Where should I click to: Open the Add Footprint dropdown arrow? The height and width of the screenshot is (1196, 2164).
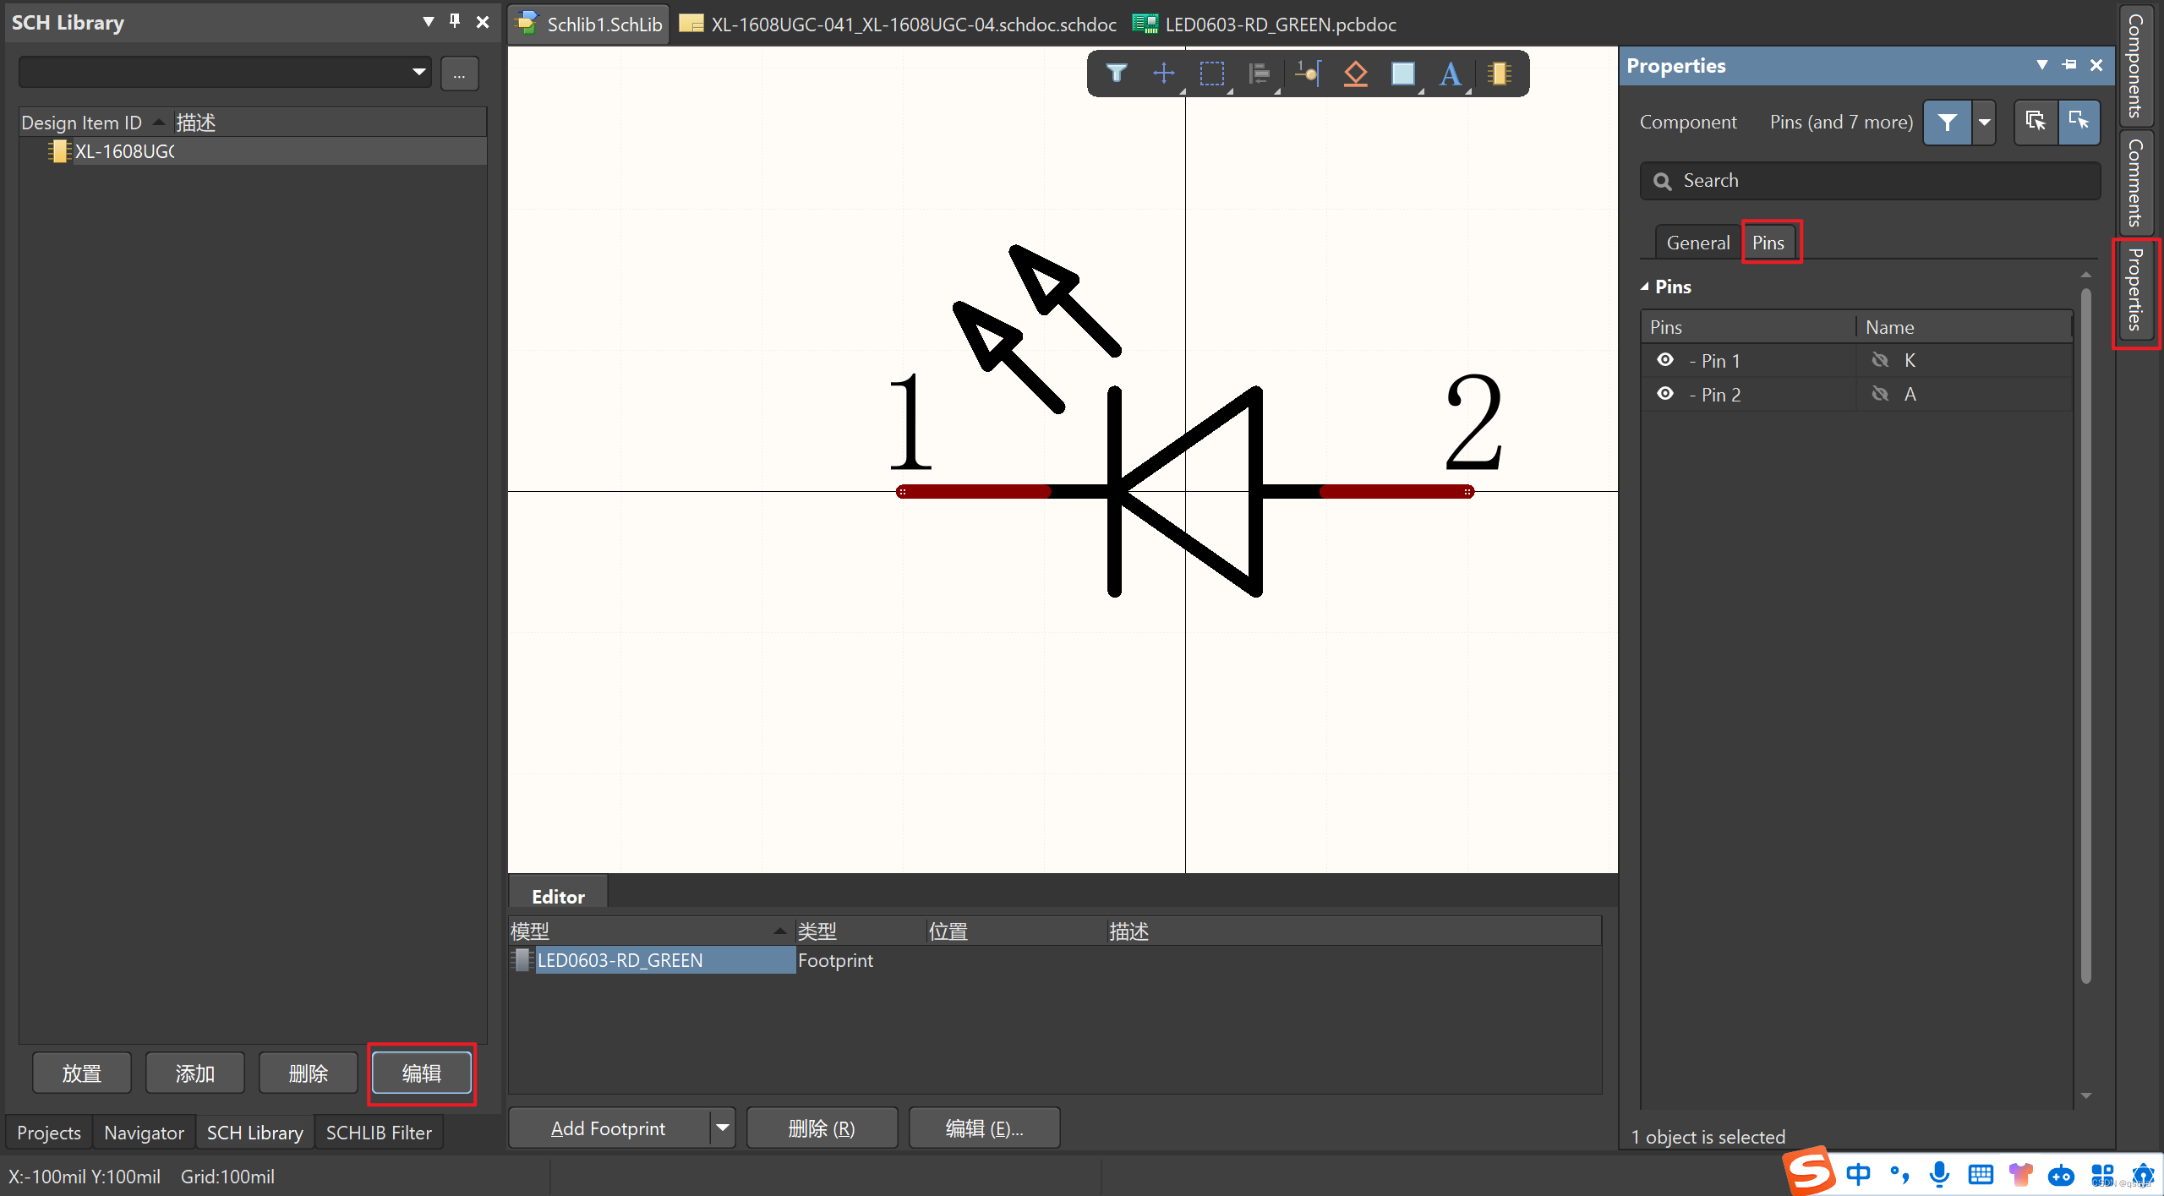click(x=723, y=1128)
